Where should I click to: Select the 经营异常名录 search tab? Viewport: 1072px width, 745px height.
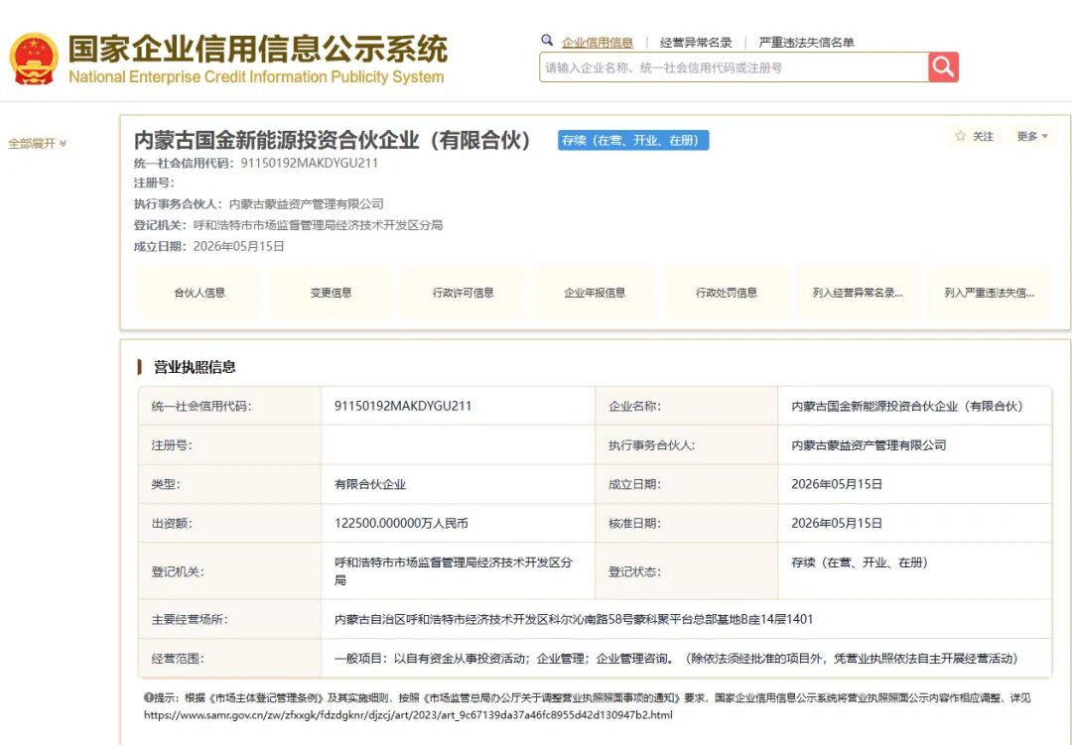695,43
